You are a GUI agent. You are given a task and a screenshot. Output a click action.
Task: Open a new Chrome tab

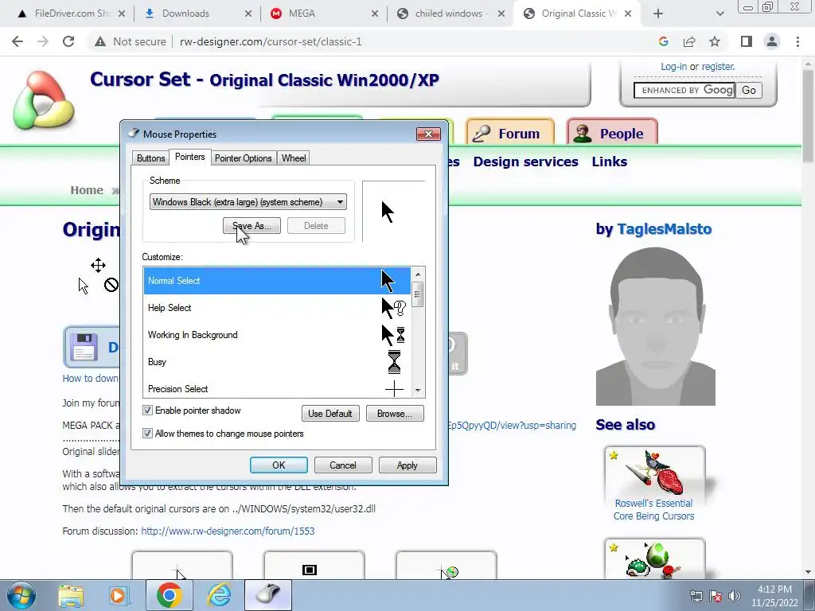658,14
